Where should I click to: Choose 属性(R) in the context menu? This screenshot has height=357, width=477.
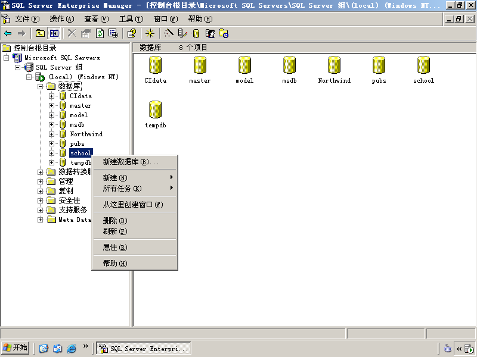[x=135, y=248]
